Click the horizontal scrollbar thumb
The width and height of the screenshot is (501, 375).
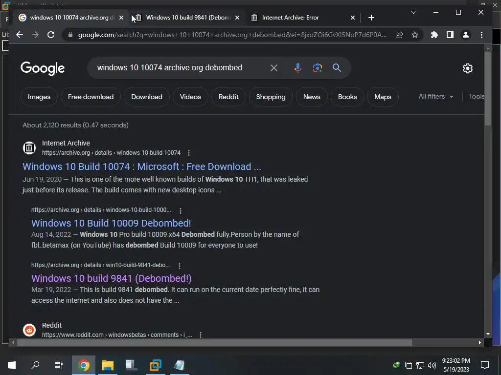(x=214, y=343)
